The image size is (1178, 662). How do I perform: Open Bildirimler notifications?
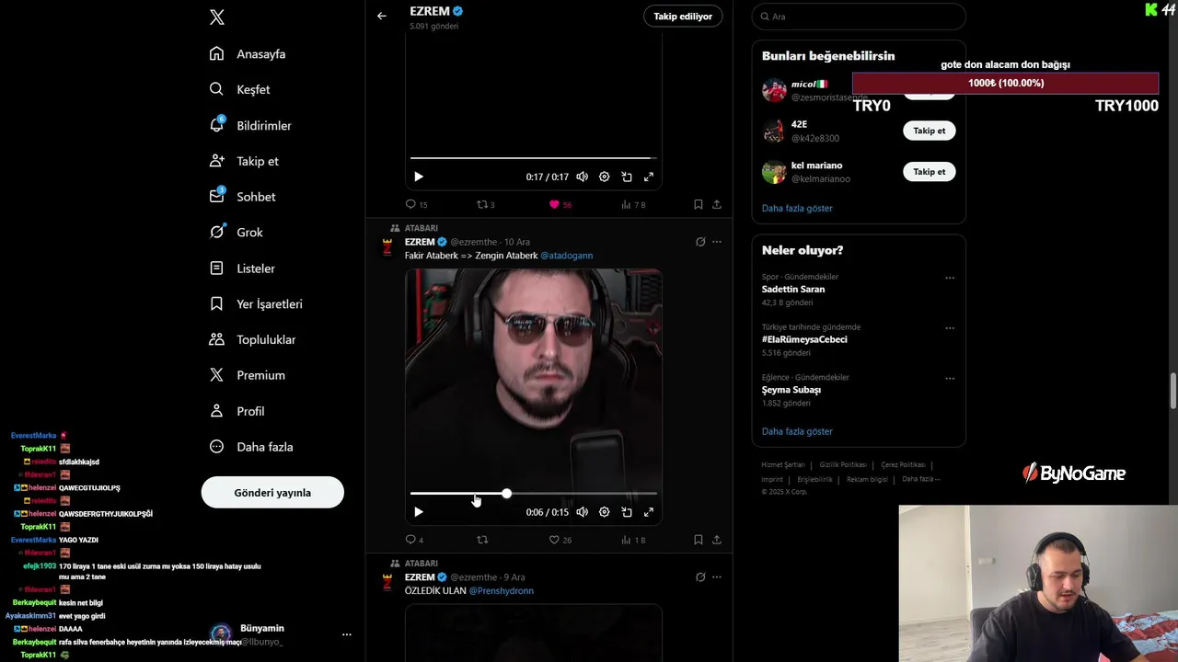tap(250, 125)
